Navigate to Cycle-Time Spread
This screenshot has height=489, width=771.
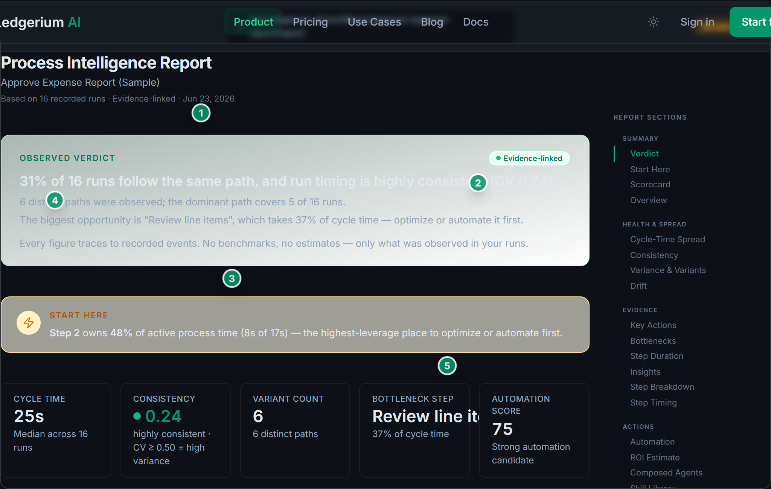click(667, 239)
